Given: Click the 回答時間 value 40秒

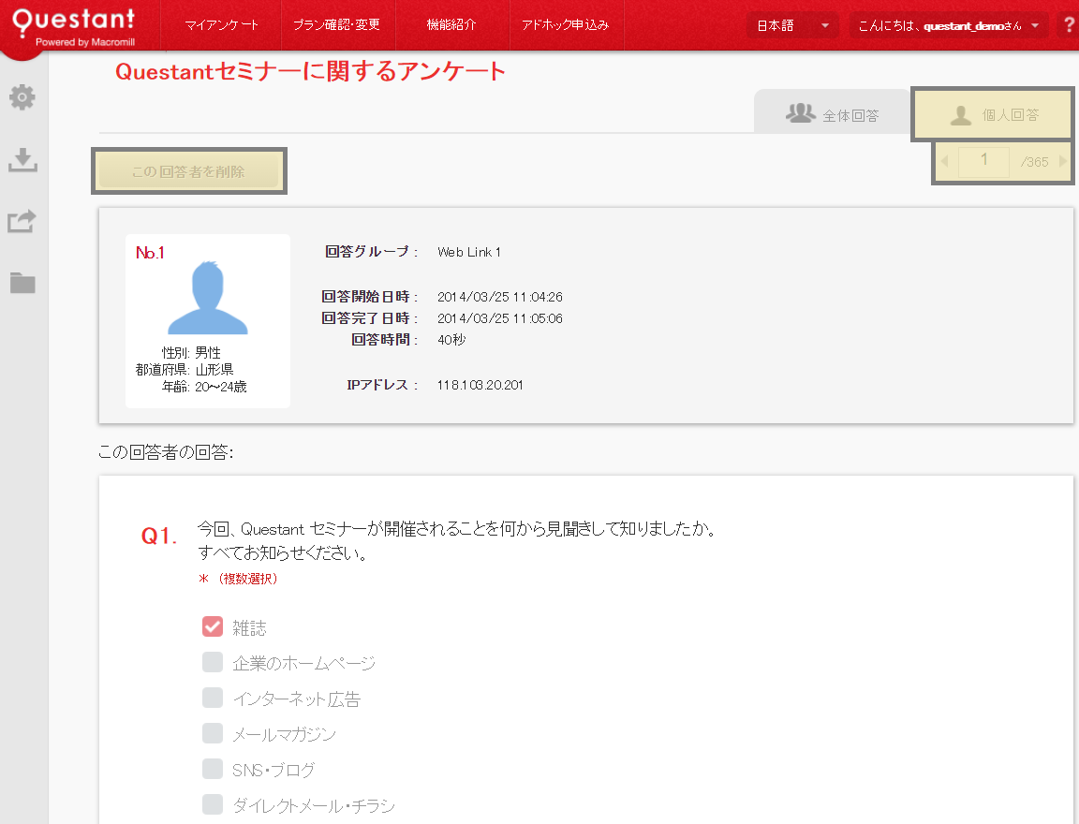Looking at the screenshot, I should click(451, 340).
